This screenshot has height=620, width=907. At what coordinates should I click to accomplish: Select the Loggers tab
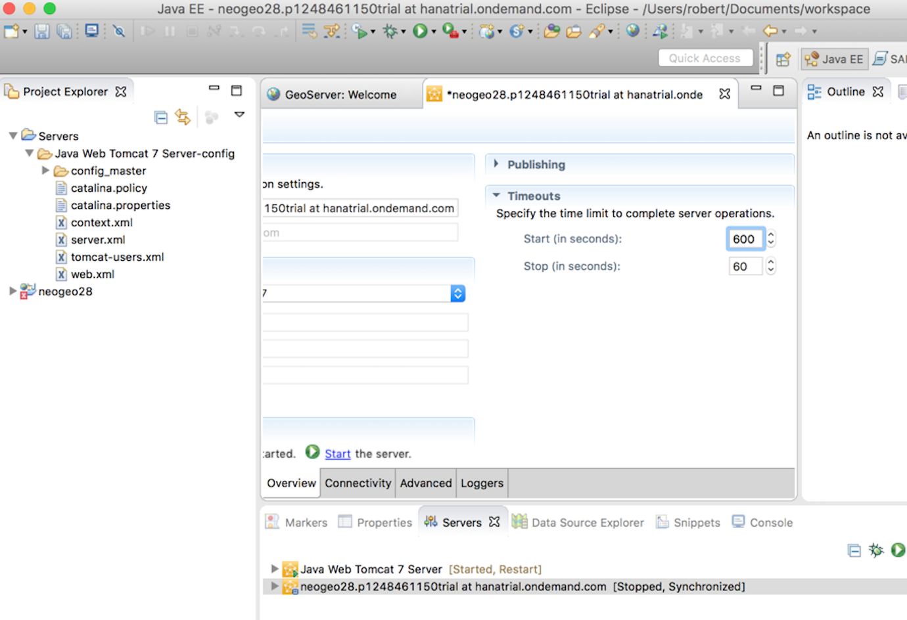pyautogui.click(x=482, y=483)
